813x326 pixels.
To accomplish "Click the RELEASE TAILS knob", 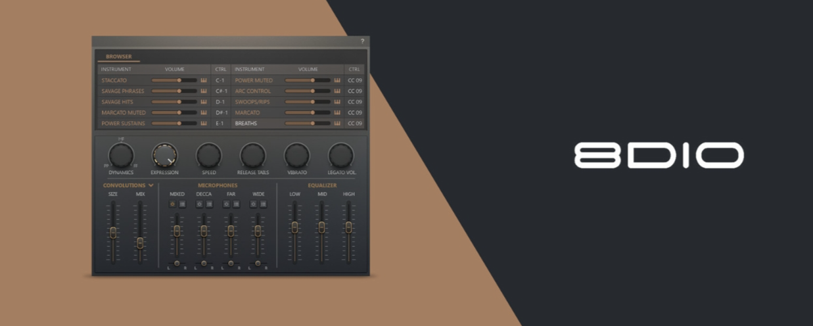I will pos(252,155).
